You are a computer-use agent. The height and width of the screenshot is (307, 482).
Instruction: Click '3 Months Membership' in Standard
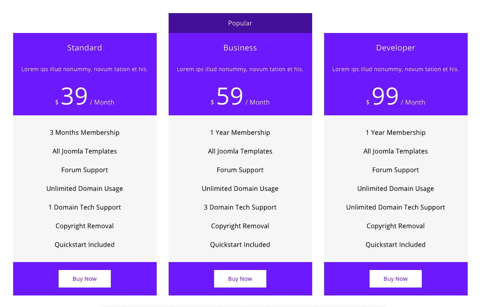click(x=85, y=132)
